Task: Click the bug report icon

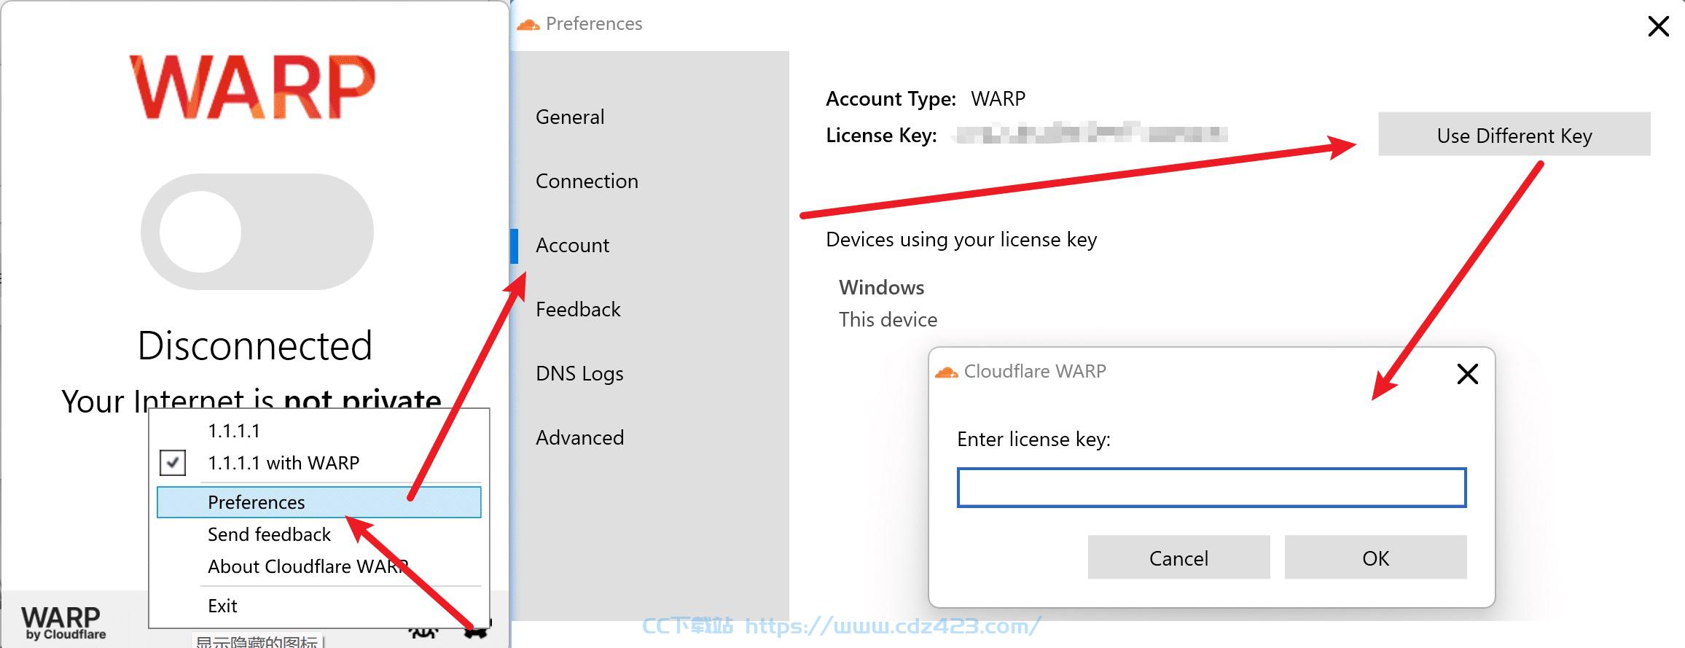Action: click(x=423, y=631)
